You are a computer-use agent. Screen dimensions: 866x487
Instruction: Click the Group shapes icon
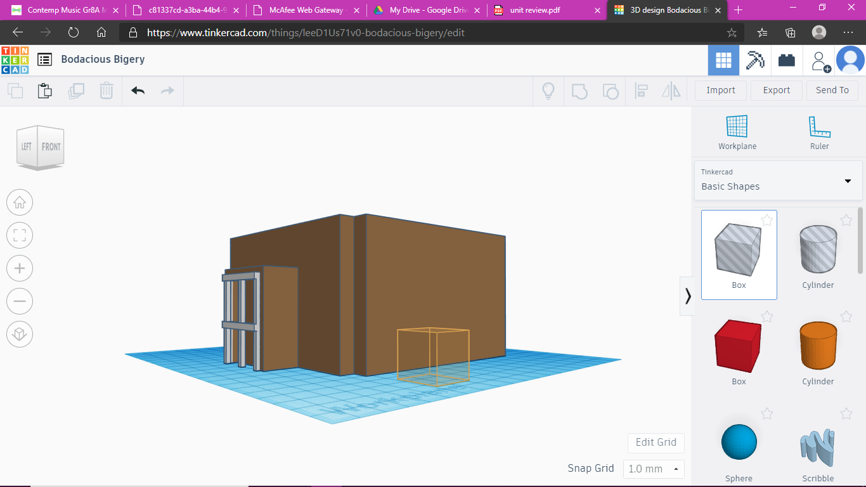point(579,91)
